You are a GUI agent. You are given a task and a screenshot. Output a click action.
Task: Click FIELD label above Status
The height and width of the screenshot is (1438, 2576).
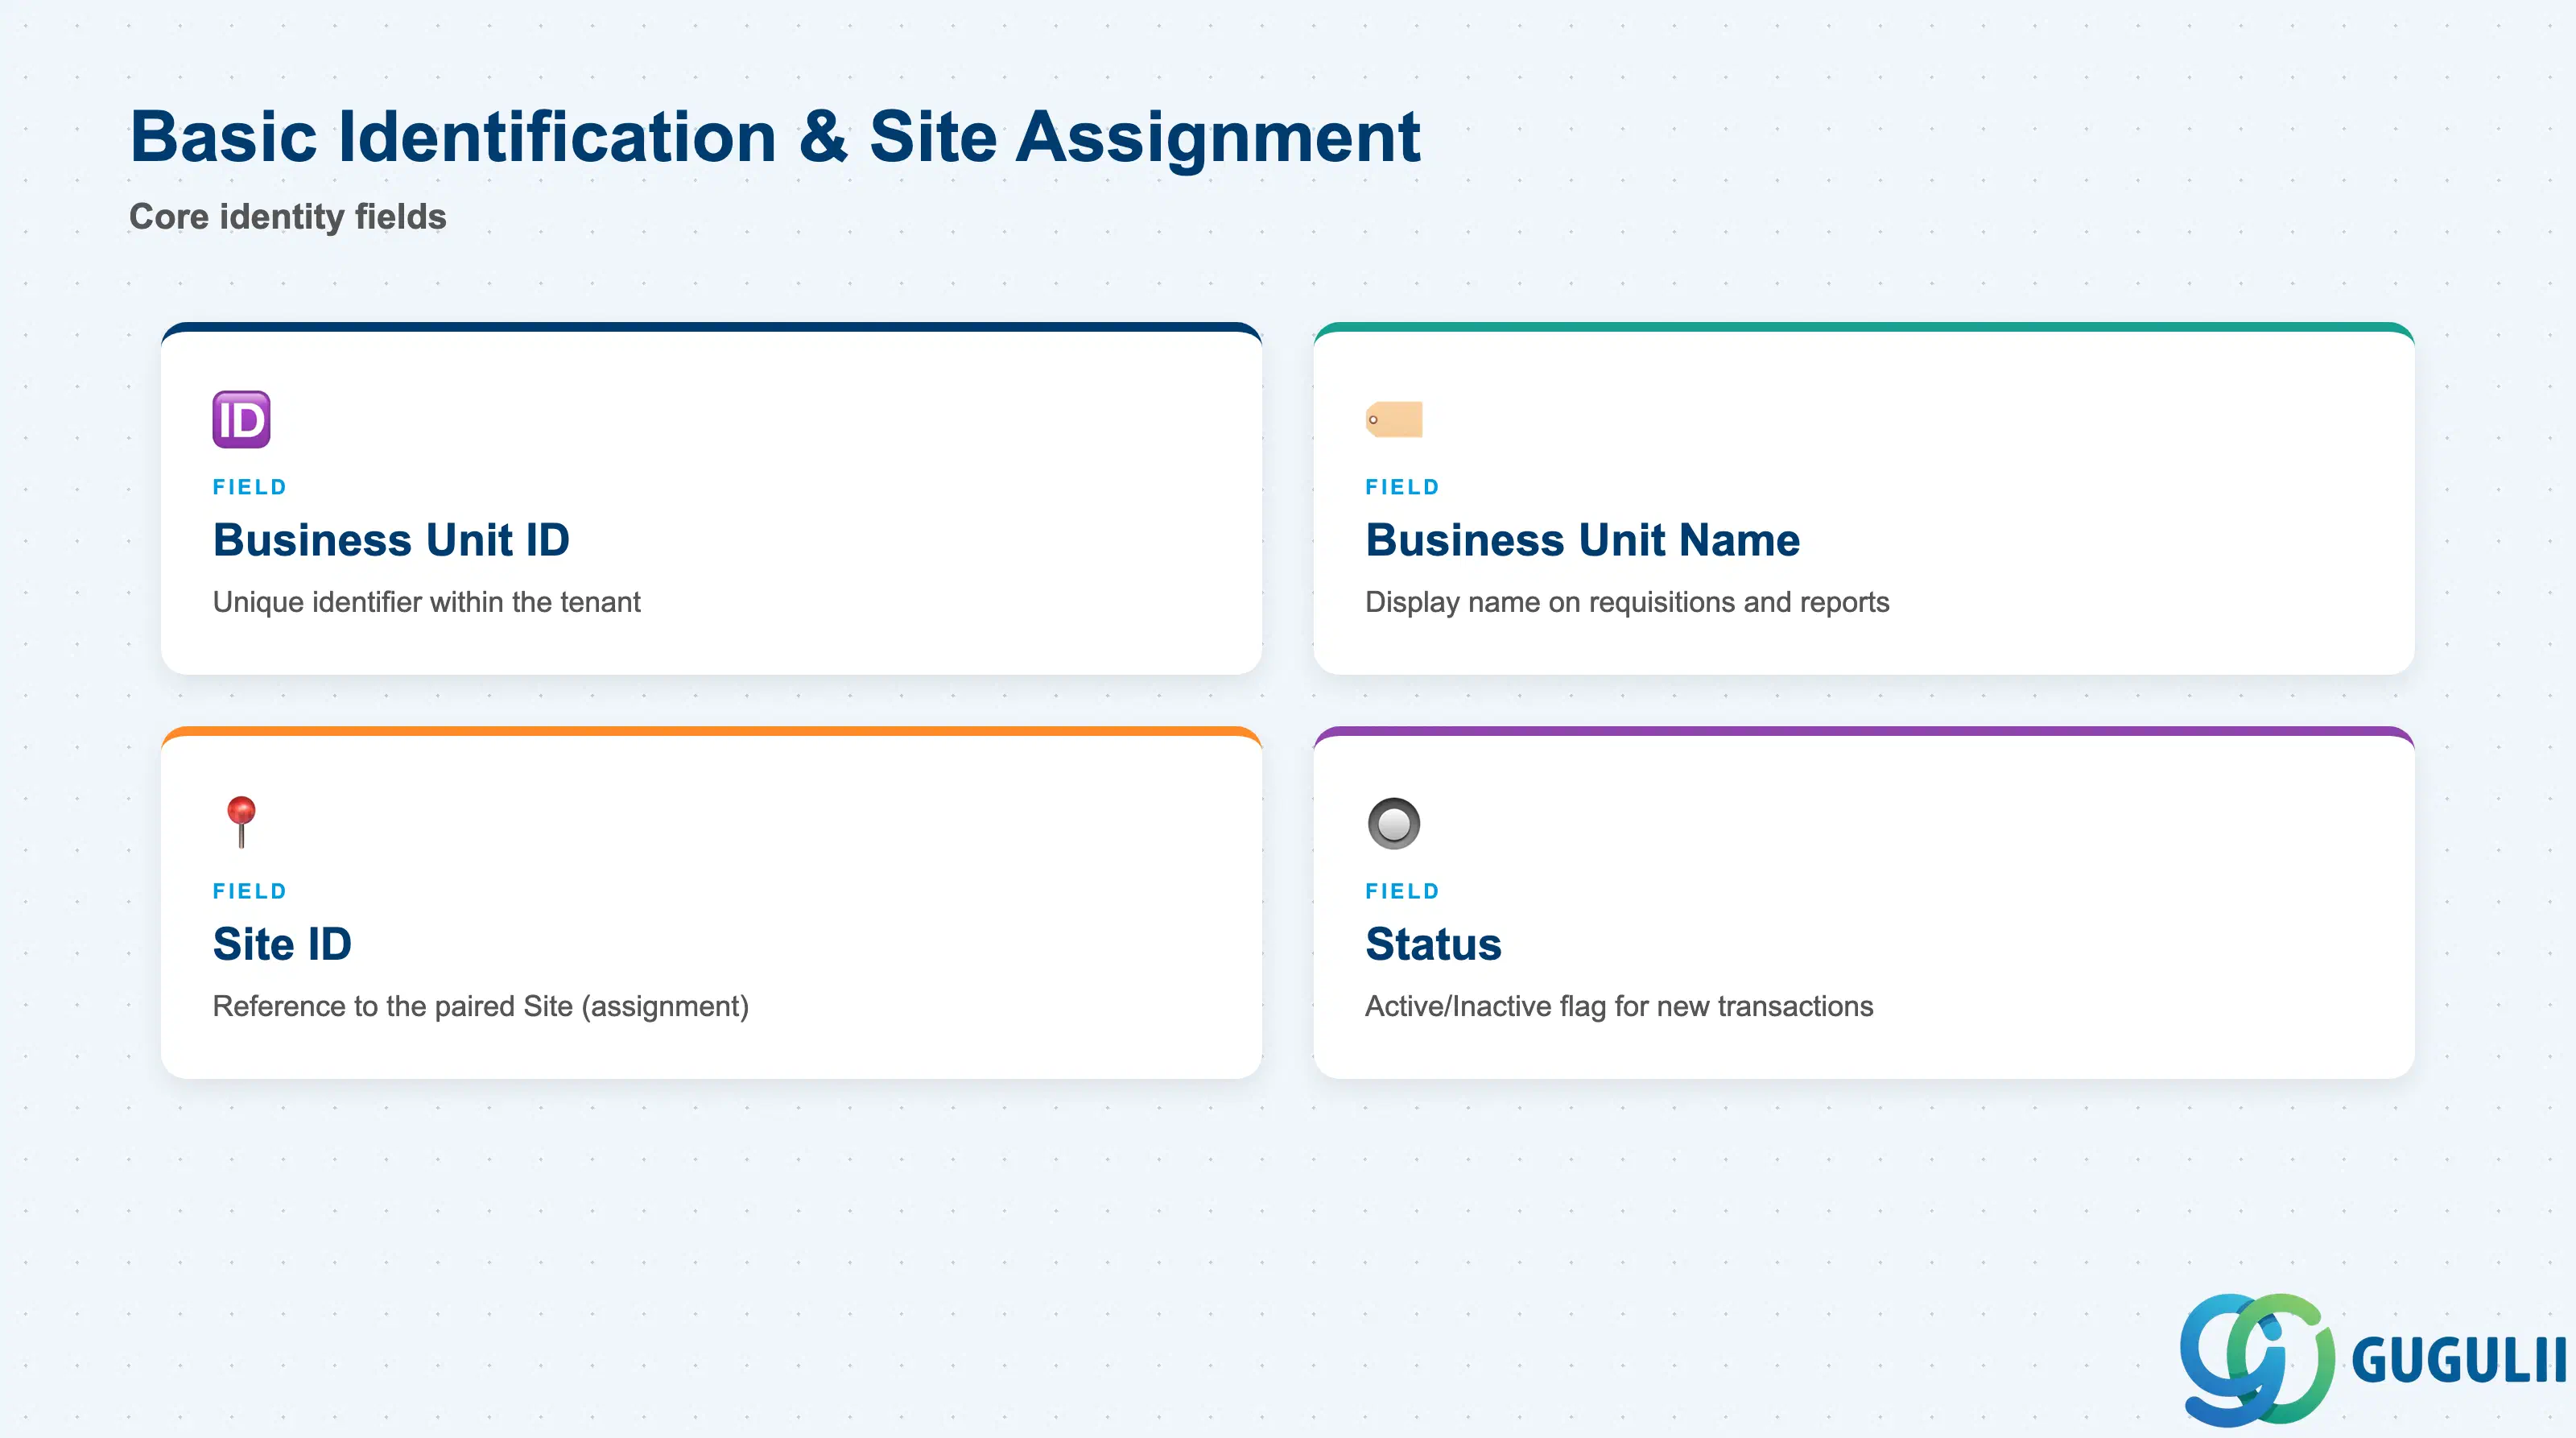tap(1402, 891)
